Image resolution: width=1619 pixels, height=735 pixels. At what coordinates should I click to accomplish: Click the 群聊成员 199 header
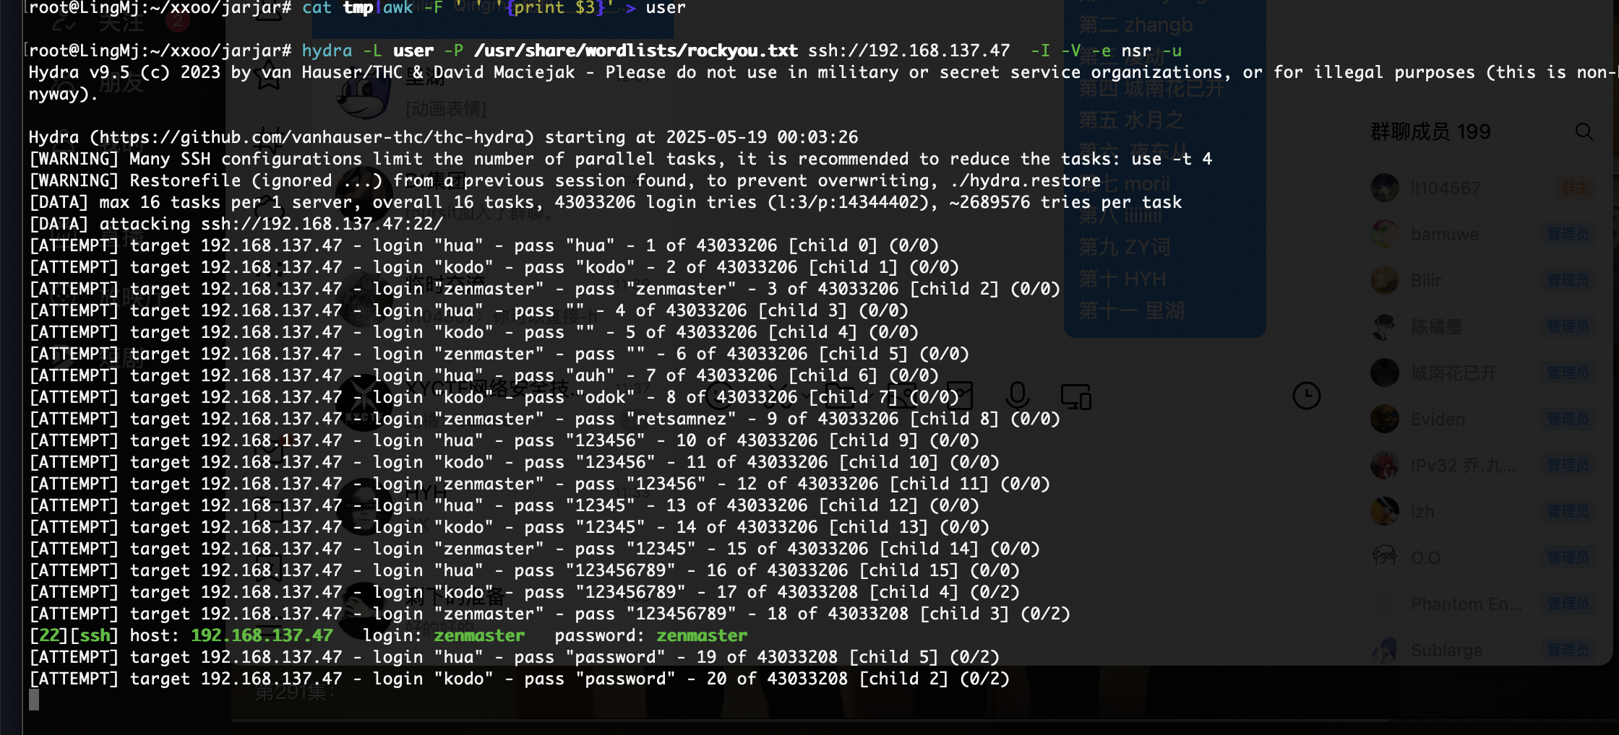(1430, 131)
